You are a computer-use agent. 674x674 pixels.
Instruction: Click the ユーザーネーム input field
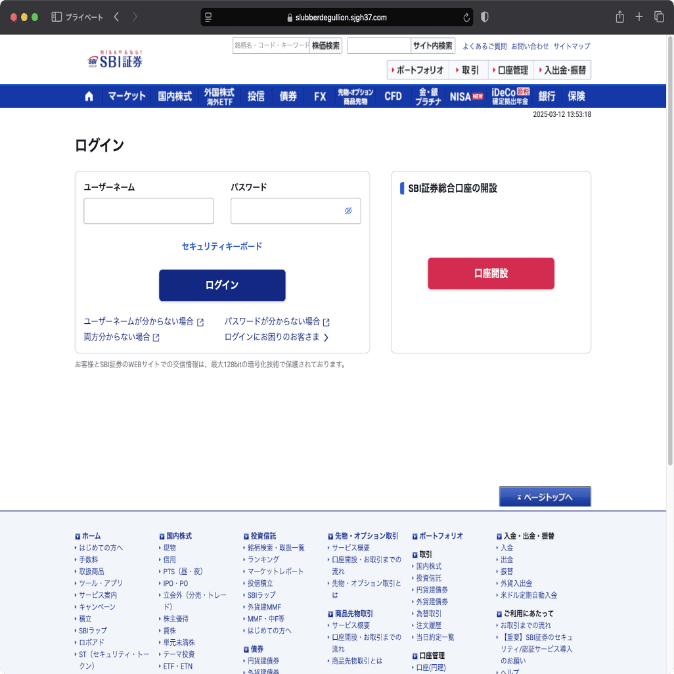148,211
